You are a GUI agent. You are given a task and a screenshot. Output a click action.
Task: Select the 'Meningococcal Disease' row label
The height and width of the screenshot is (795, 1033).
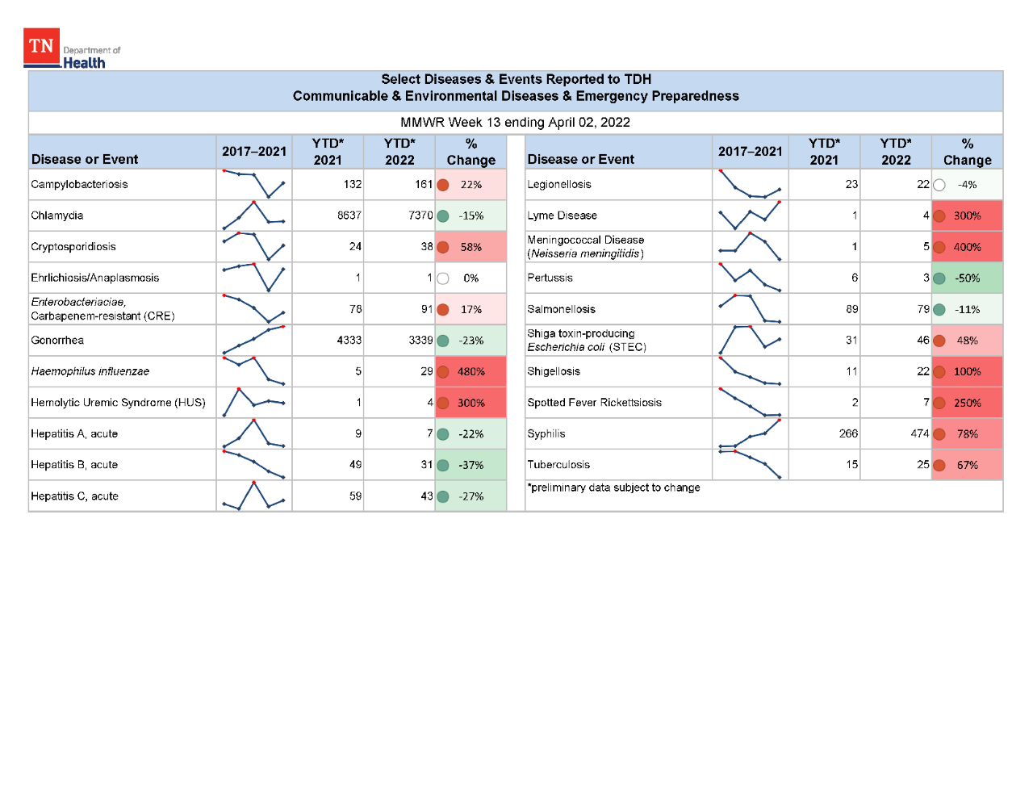[x=586, y=247]
